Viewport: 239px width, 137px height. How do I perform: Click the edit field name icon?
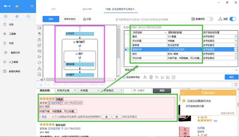coord(145,77)
